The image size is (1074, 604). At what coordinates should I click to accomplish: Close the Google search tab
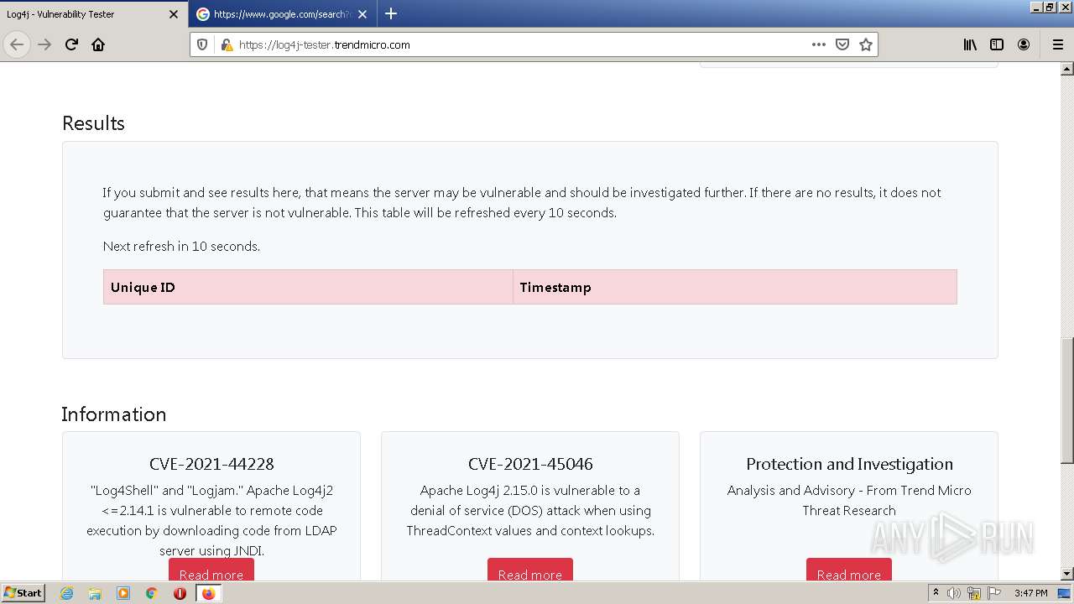click(x=362, y=14)
